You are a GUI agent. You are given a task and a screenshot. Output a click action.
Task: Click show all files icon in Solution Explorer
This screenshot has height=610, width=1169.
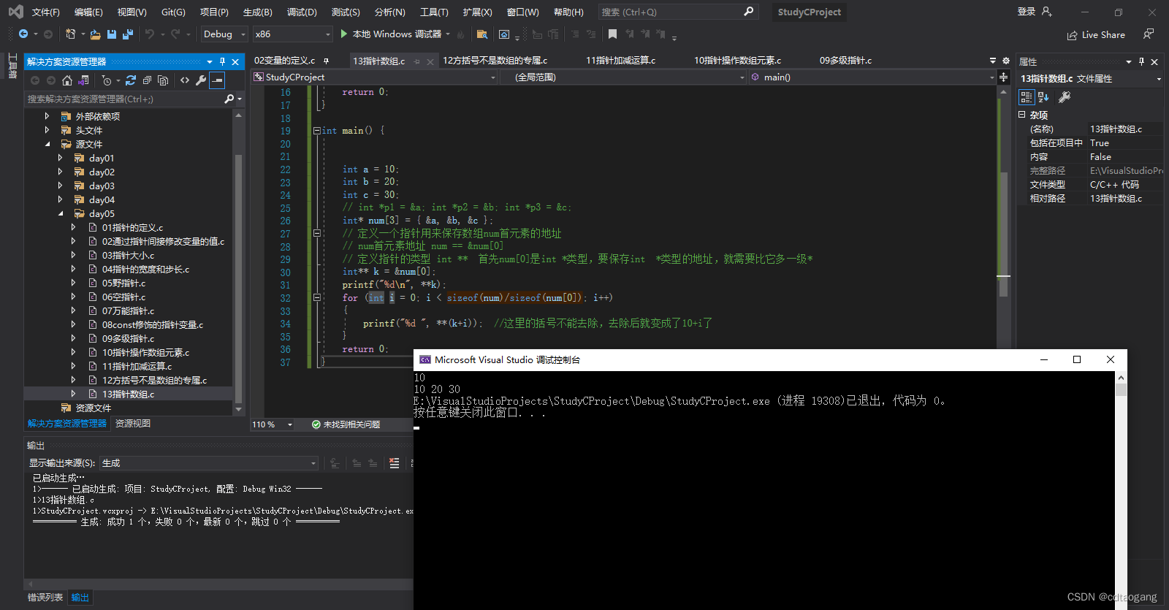163,80
